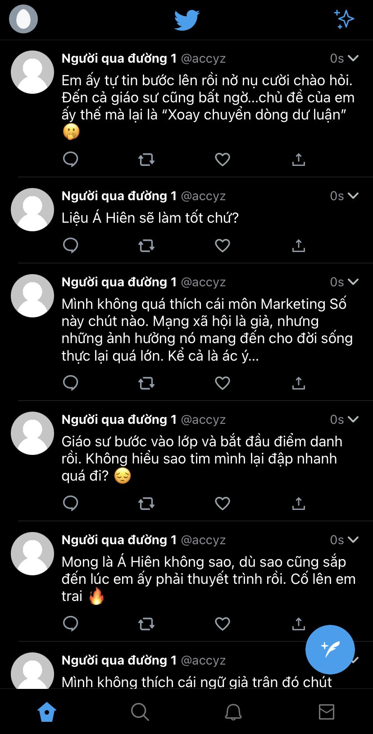
Task: Compose a new tweet with floating button
Action: (x=330, y=650)
